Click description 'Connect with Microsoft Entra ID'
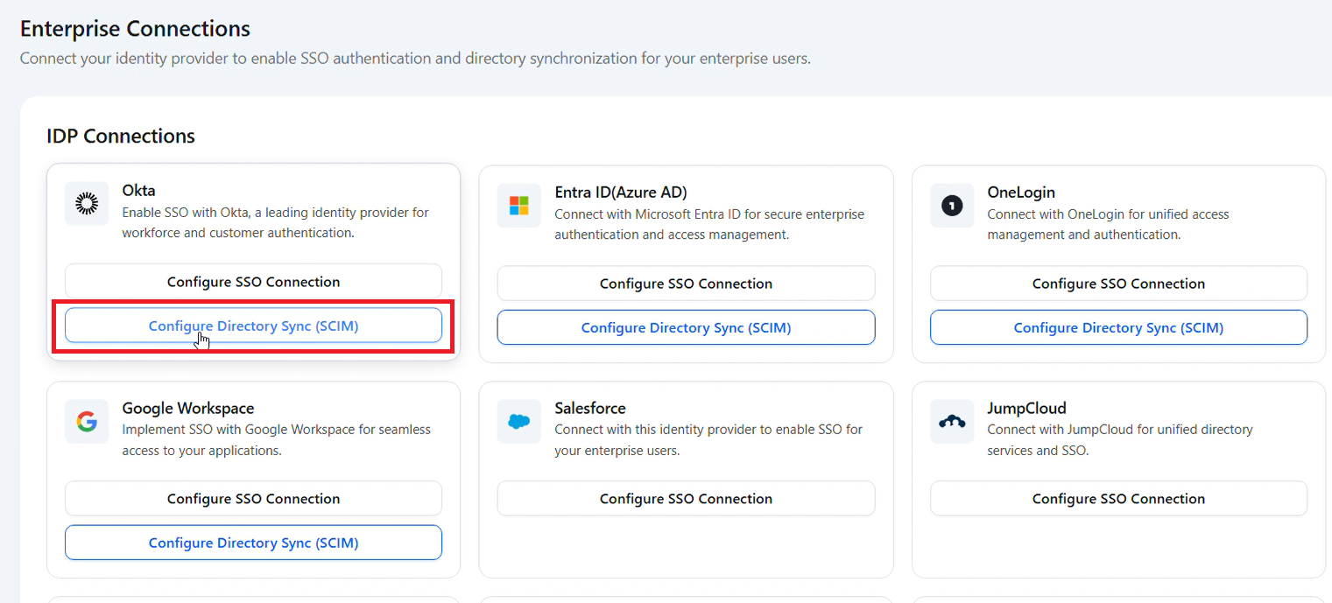 709,224
